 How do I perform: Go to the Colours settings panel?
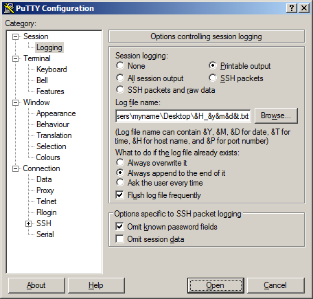(48, 157)
